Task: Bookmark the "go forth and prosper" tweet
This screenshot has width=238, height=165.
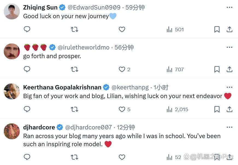Action: pos(217,69)
